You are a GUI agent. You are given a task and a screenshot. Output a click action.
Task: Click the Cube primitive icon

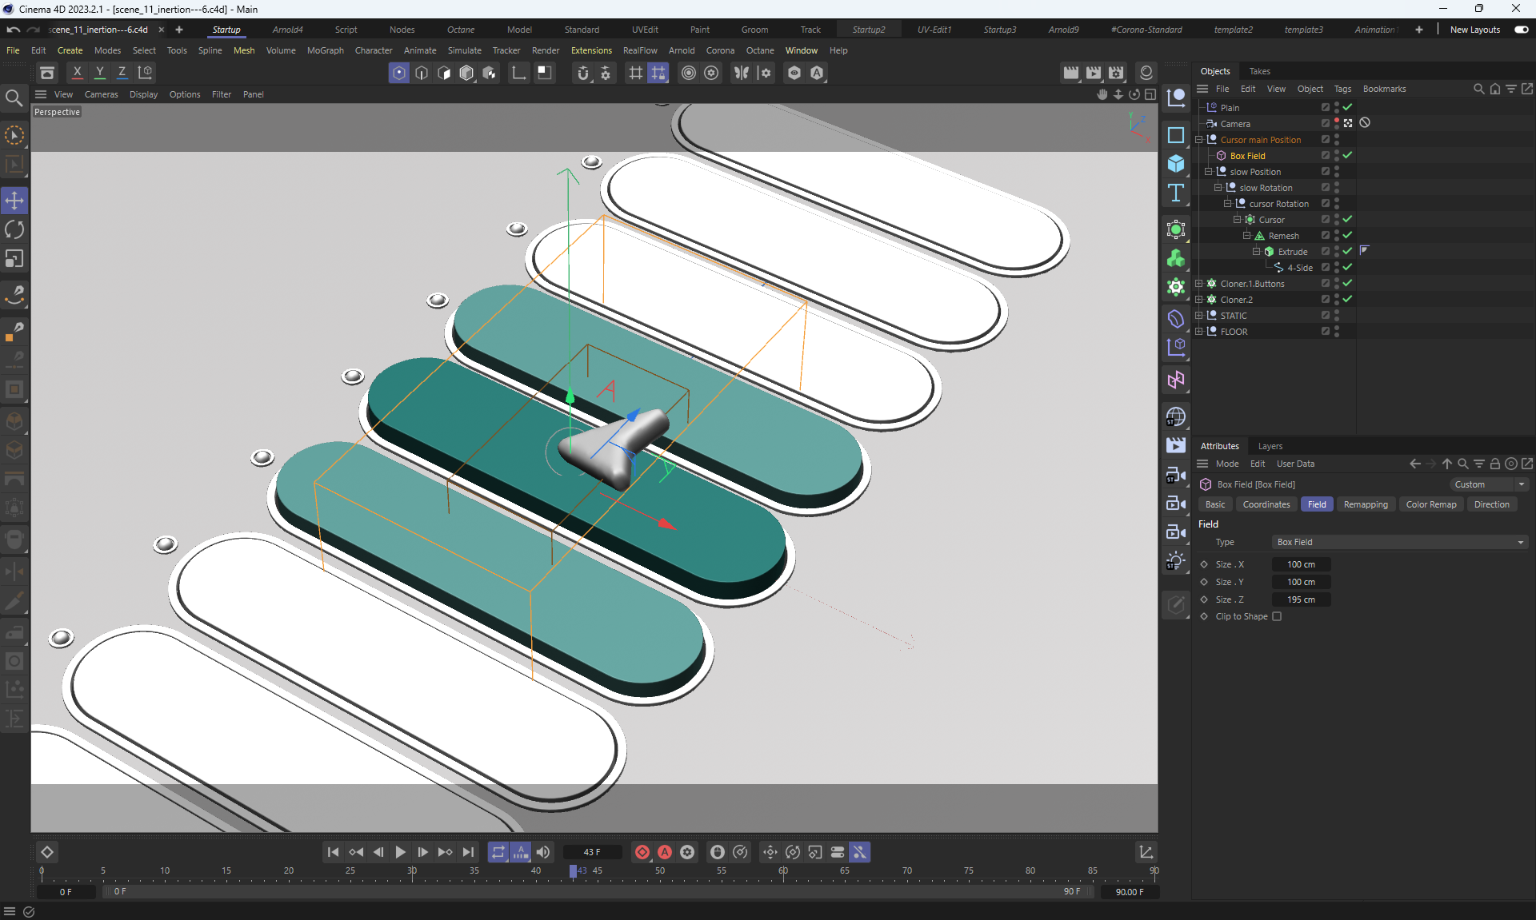1175,164
